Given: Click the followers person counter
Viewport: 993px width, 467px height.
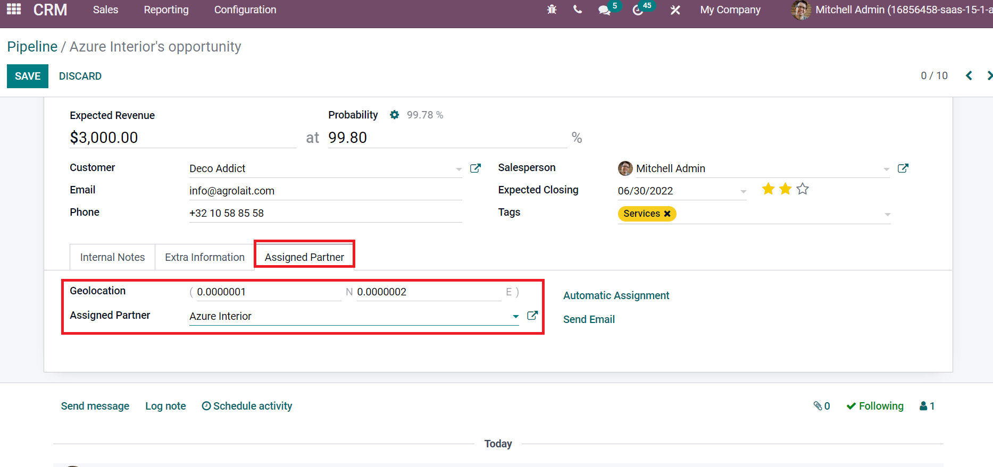Looking at the screenshot, I should point(927,406).
